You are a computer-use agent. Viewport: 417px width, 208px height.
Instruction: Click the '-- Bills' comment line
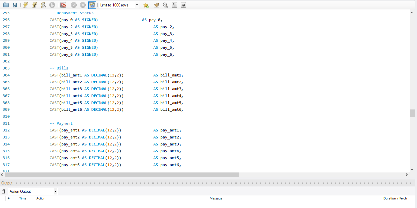tap(59, 68)
